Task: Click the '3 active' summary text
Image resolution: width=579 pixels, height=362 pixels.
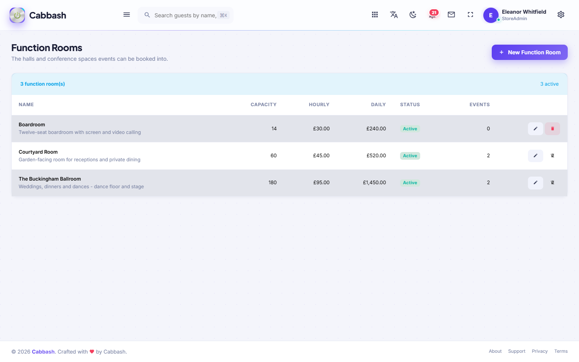Action: pos(549,84)
